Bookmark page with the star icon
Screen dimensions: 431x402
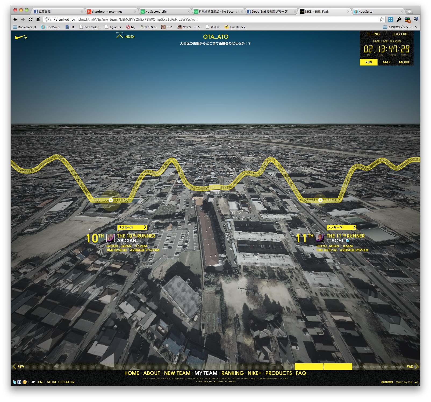pyautogui.click(x=382, y=19)
